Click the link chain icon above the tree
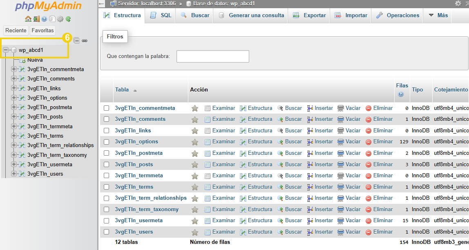Screen dimensions: 469x250 (x=85, y=40)
